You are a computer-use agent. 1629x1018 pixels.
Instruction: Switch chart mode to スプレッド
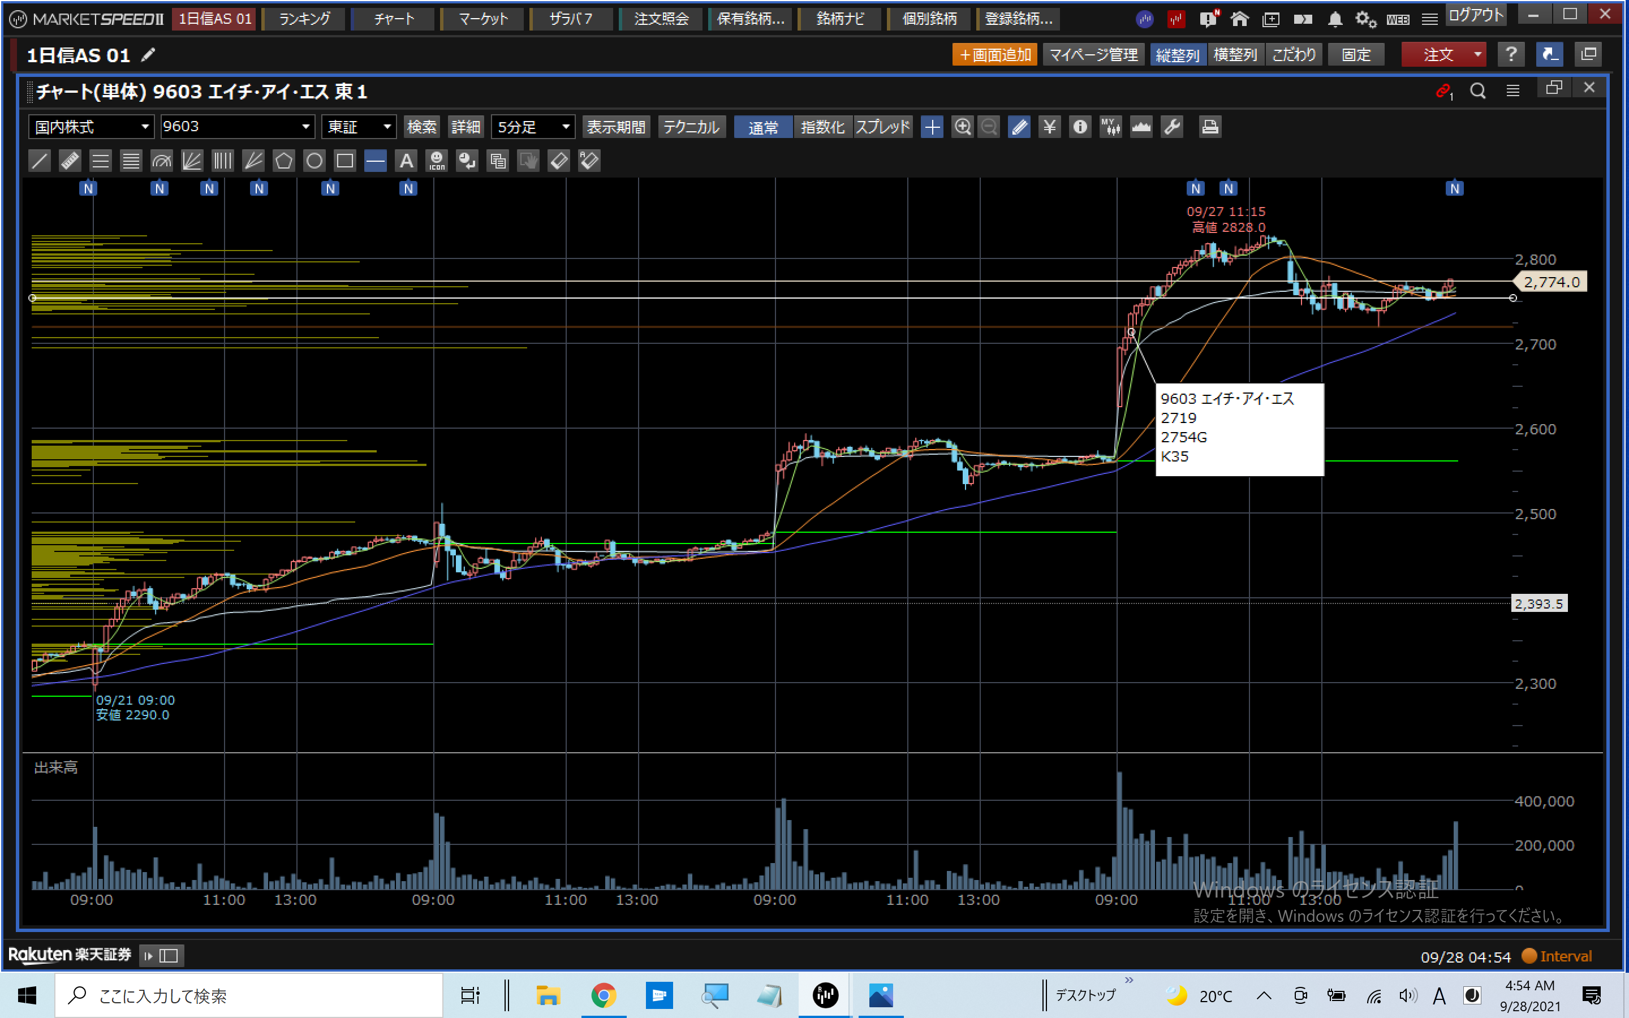(882, 127)
